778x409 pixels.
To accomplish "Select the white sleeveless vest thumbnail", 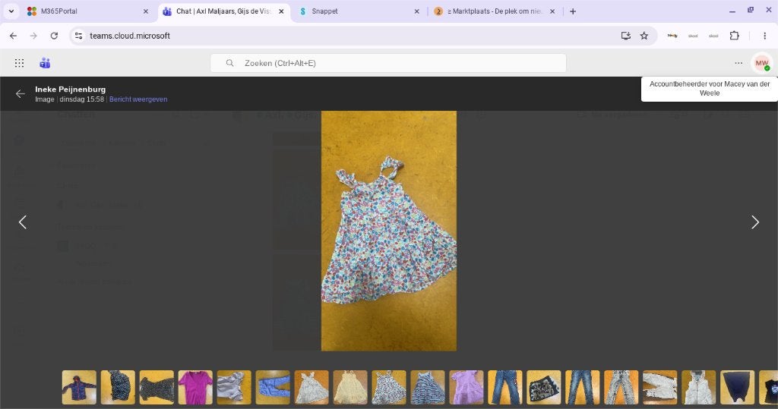I will coord(699,387).
